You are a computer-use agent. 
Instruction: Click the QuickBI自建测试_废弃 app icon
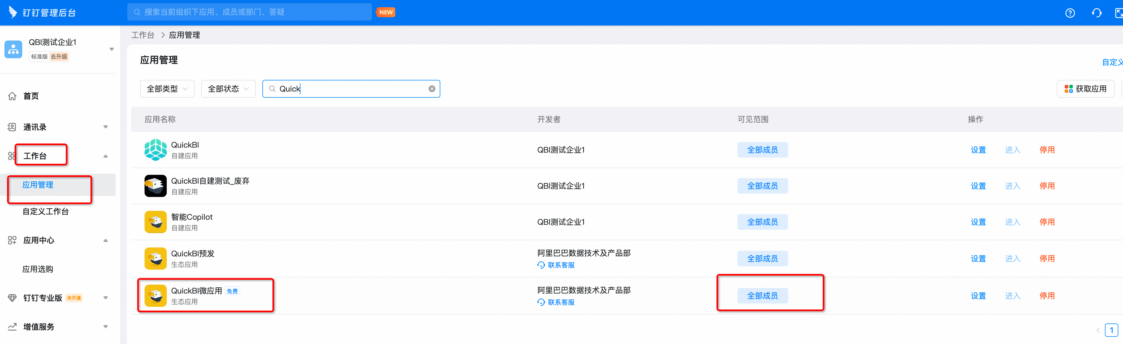point(155,186)
